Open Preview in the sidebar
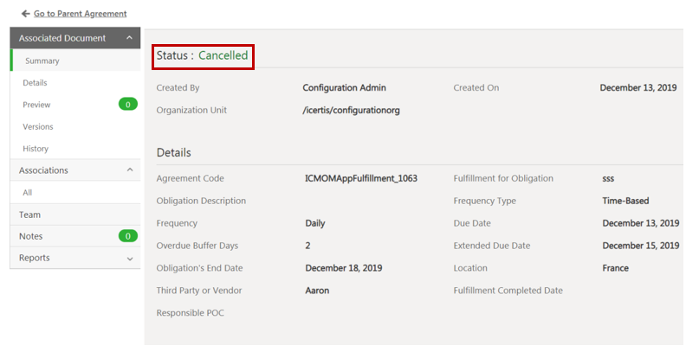 tap(36, 105)
